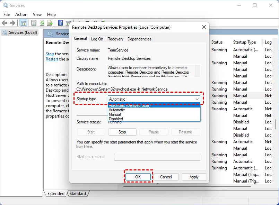The height and width of the screenshot is (205, 279).
Task: Click the Cancel button
Action: pyautogui.click(x=166, y=177)
